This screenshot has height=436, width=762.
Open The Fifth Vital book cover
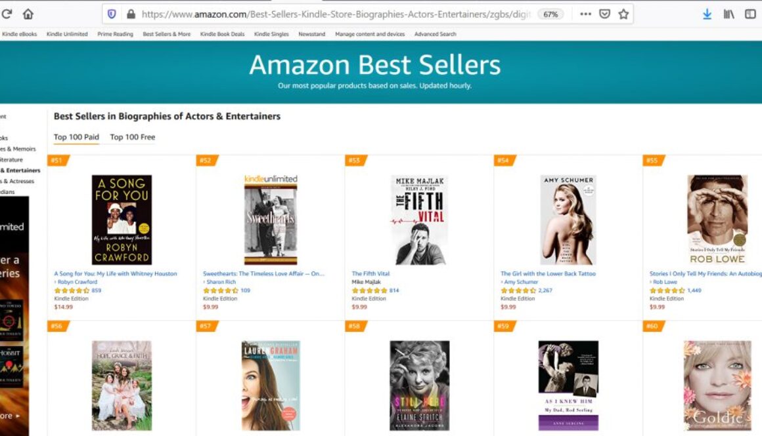point(419,220)
